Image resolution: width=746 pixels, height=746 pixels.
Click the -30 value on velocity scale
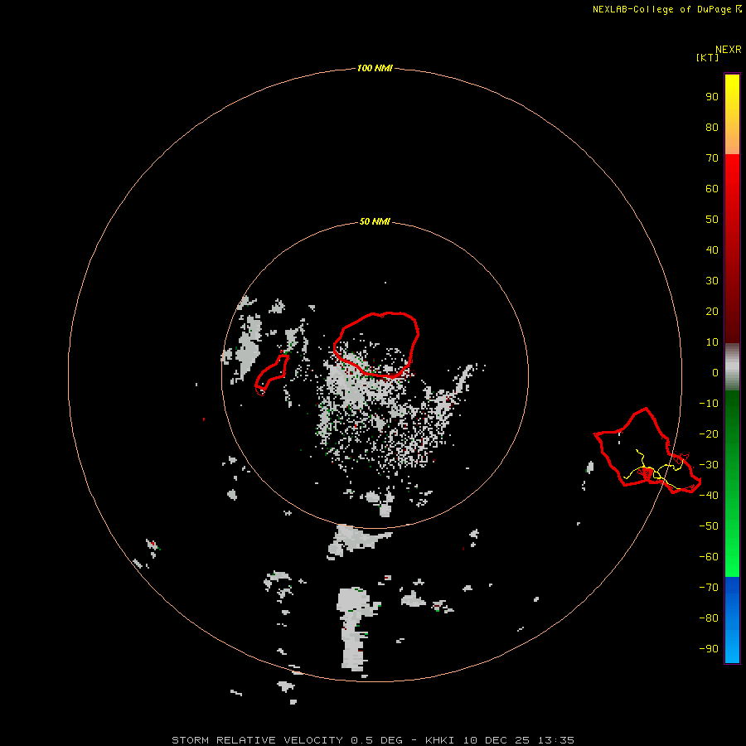709,465
